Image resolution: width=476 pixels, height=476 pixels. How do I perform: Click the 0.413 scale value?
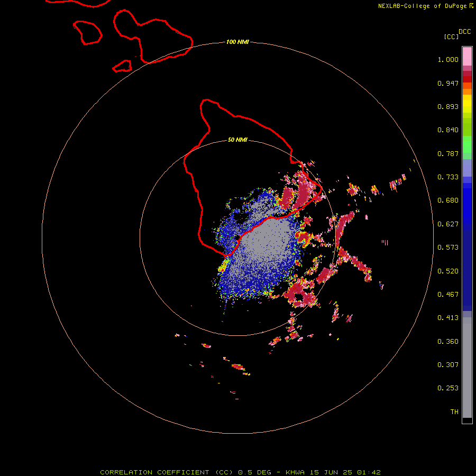point(448,318)
